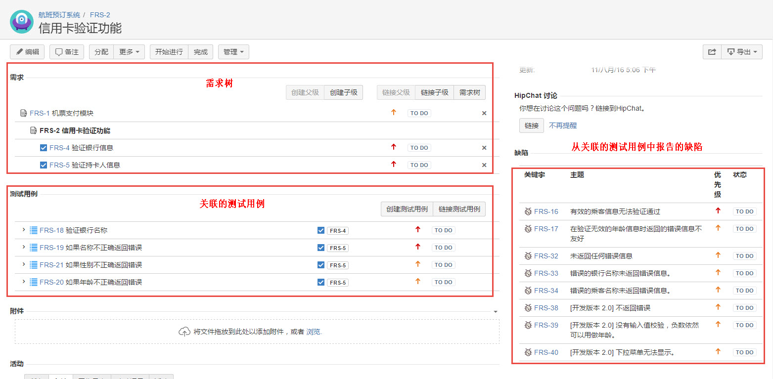773x379 pixels.
Task: Click the list icon beside FRS-20
Action: (34, 282)
